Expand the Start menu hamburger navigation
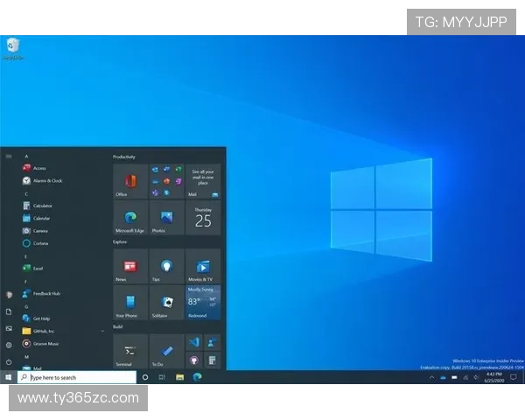 pyautogui.click(x=9, y=157)
